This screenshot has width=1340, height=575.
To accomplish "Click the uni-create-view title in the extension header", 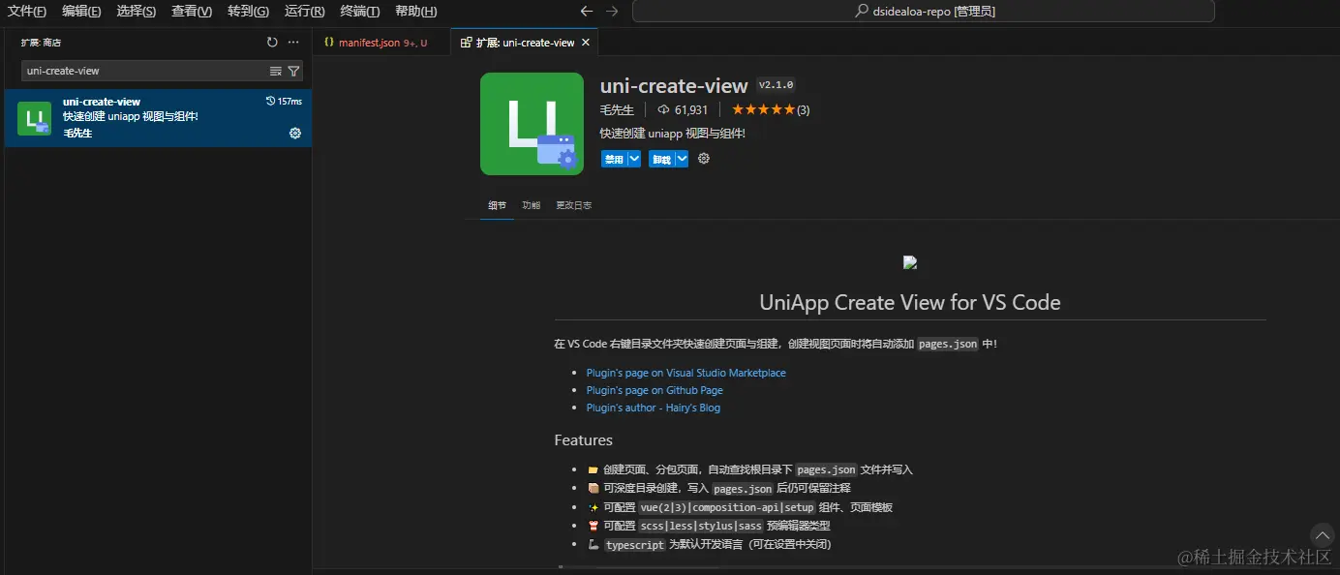I will point(674,85).
